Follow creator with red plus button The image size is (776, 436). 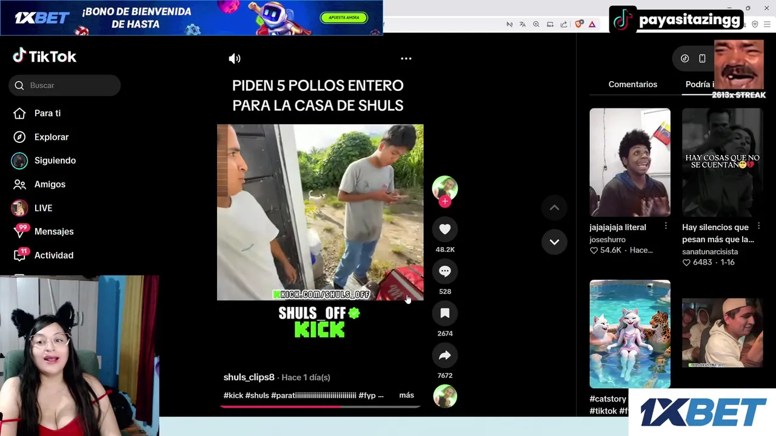tap(445, 202)
